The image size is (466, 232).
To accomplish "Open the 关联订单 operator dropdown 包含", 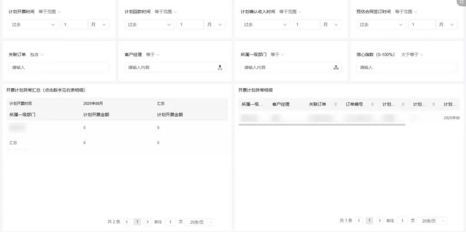I will (x=37, y=55).
